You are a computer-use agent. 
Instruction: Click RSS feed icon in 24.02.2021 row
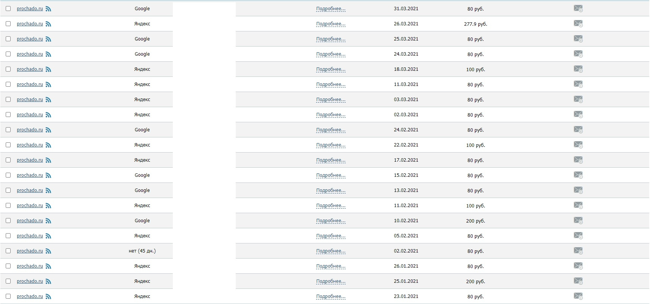[x=48, y=130]
